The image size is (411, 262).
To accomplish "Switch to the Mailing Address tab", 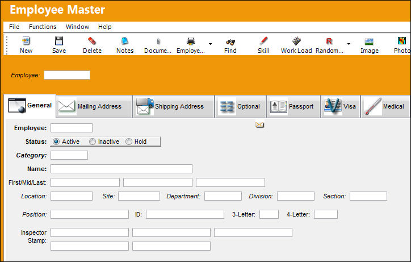I will 94,107.
